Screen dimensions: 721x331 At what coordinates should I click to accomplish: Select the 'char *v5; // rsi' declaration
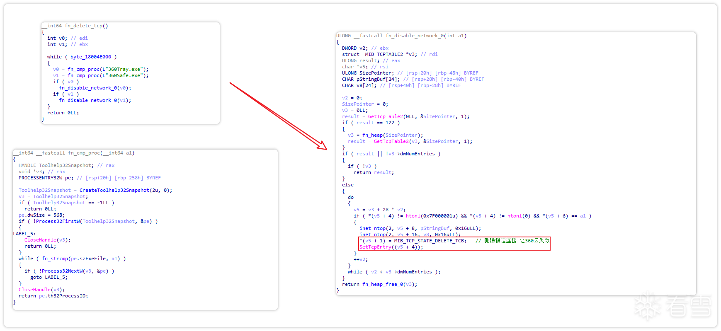[x=365, y=67]
